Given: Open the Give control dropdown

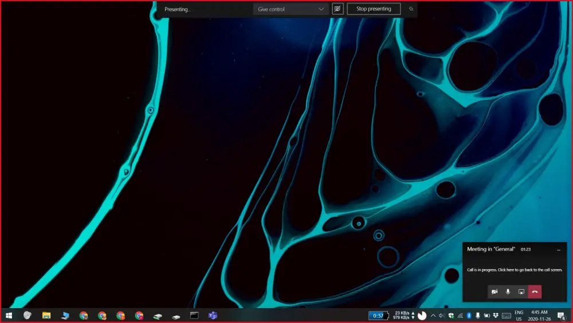Looking at the screenshot, I should click(x=291, y=9).
